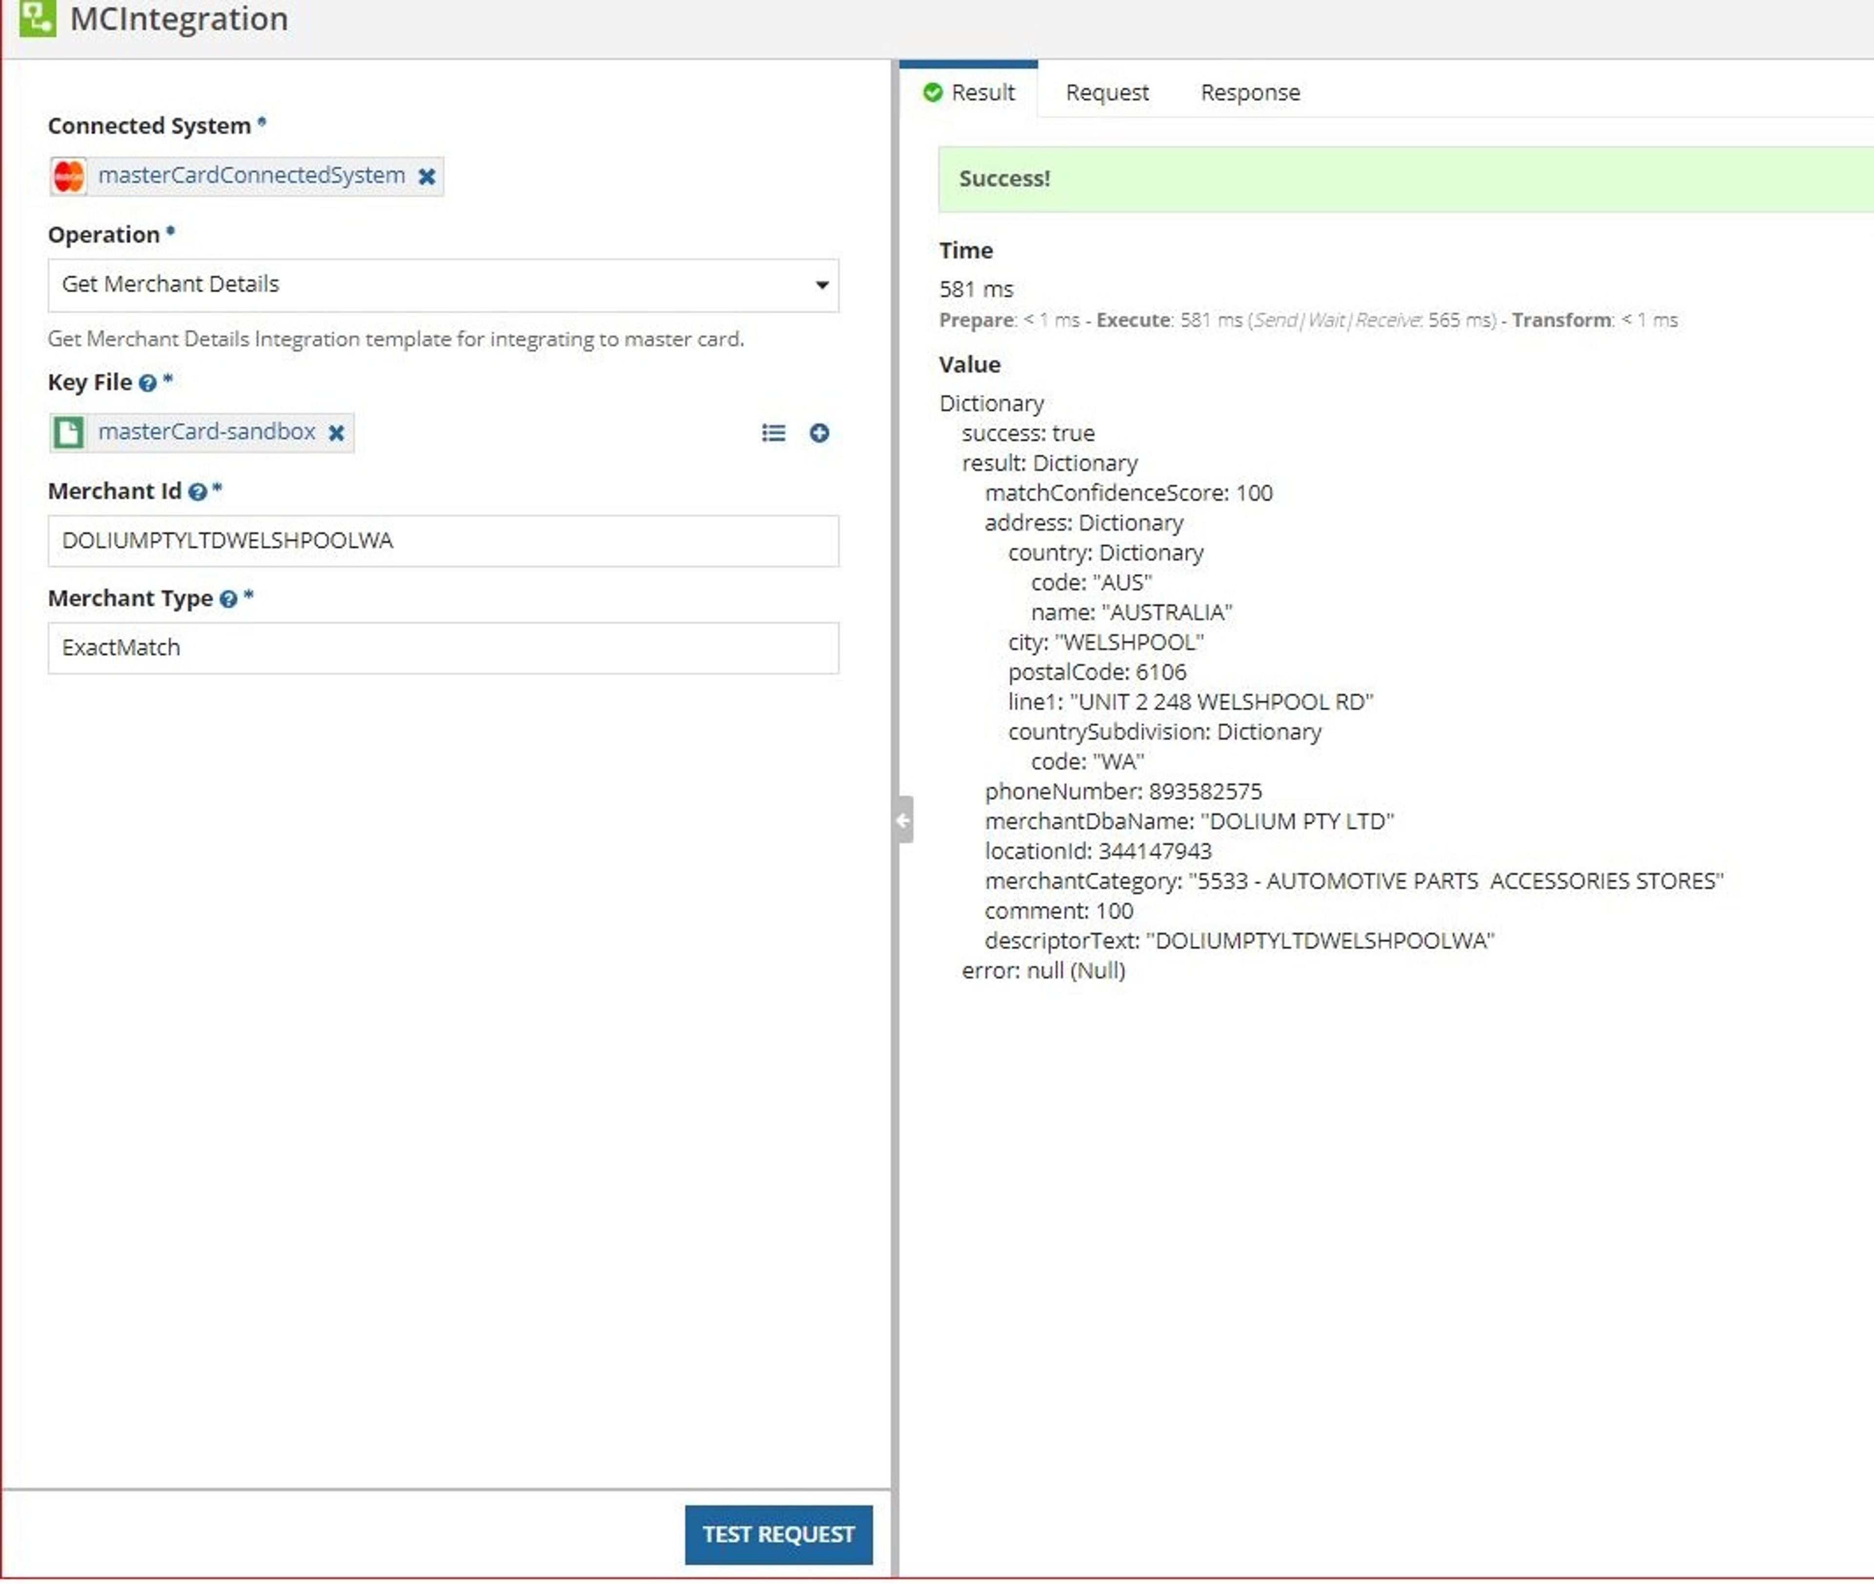Viewport: 1874px width, 1584px height.
Task: Switch to the Request tab
Action: (x=1107, y=93)
